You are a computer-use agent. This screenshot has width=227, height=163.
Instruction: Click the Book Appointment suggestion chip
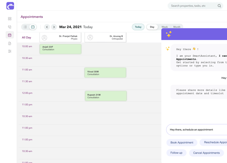182,143
